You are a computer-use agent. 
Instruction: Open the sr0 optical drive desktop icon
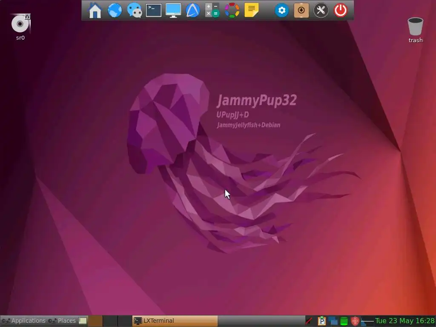coord(20,27)
